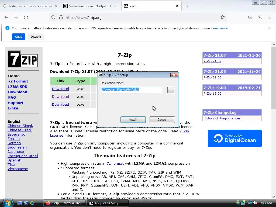This screenshot has height=207, width=276.
Task: Open the 7z format link in features list
Action: 115,164
